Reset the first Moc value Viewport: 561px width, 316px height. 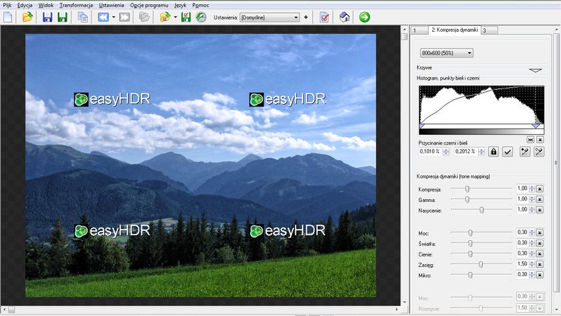[540, 233]
